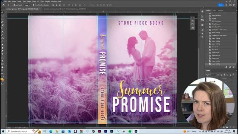This screenshot has width=238, height=134.
Task: Select the Eyedropper tool
Action: point(2,32)
